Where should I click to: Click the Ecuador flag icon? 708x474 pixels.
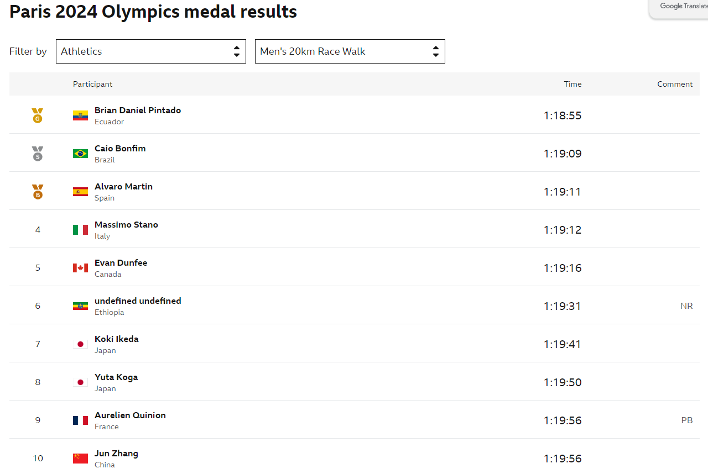click(80, 115)
